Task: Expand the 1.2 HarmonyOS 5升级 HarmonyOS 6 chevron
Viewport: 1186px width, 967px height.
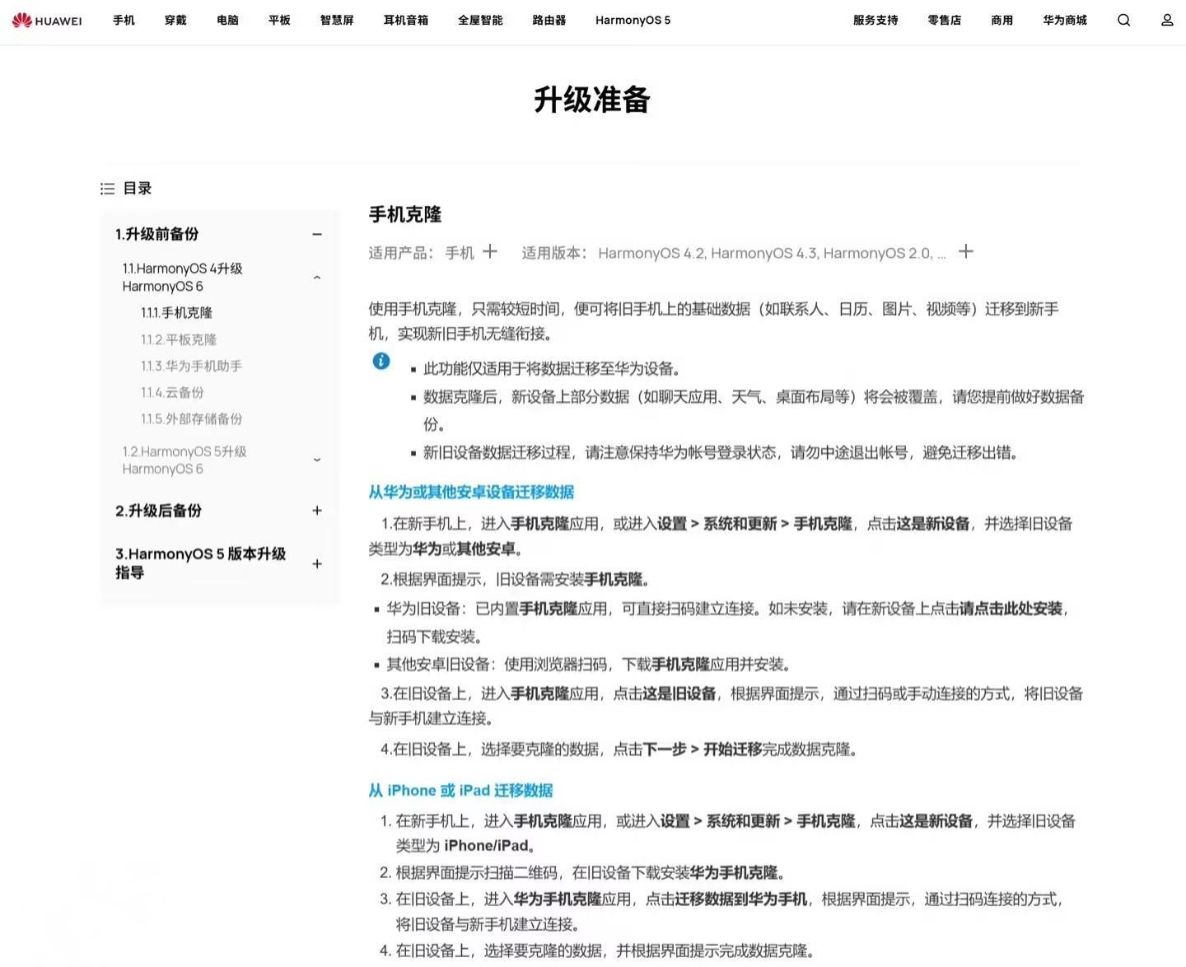Action: pos(317,460)
